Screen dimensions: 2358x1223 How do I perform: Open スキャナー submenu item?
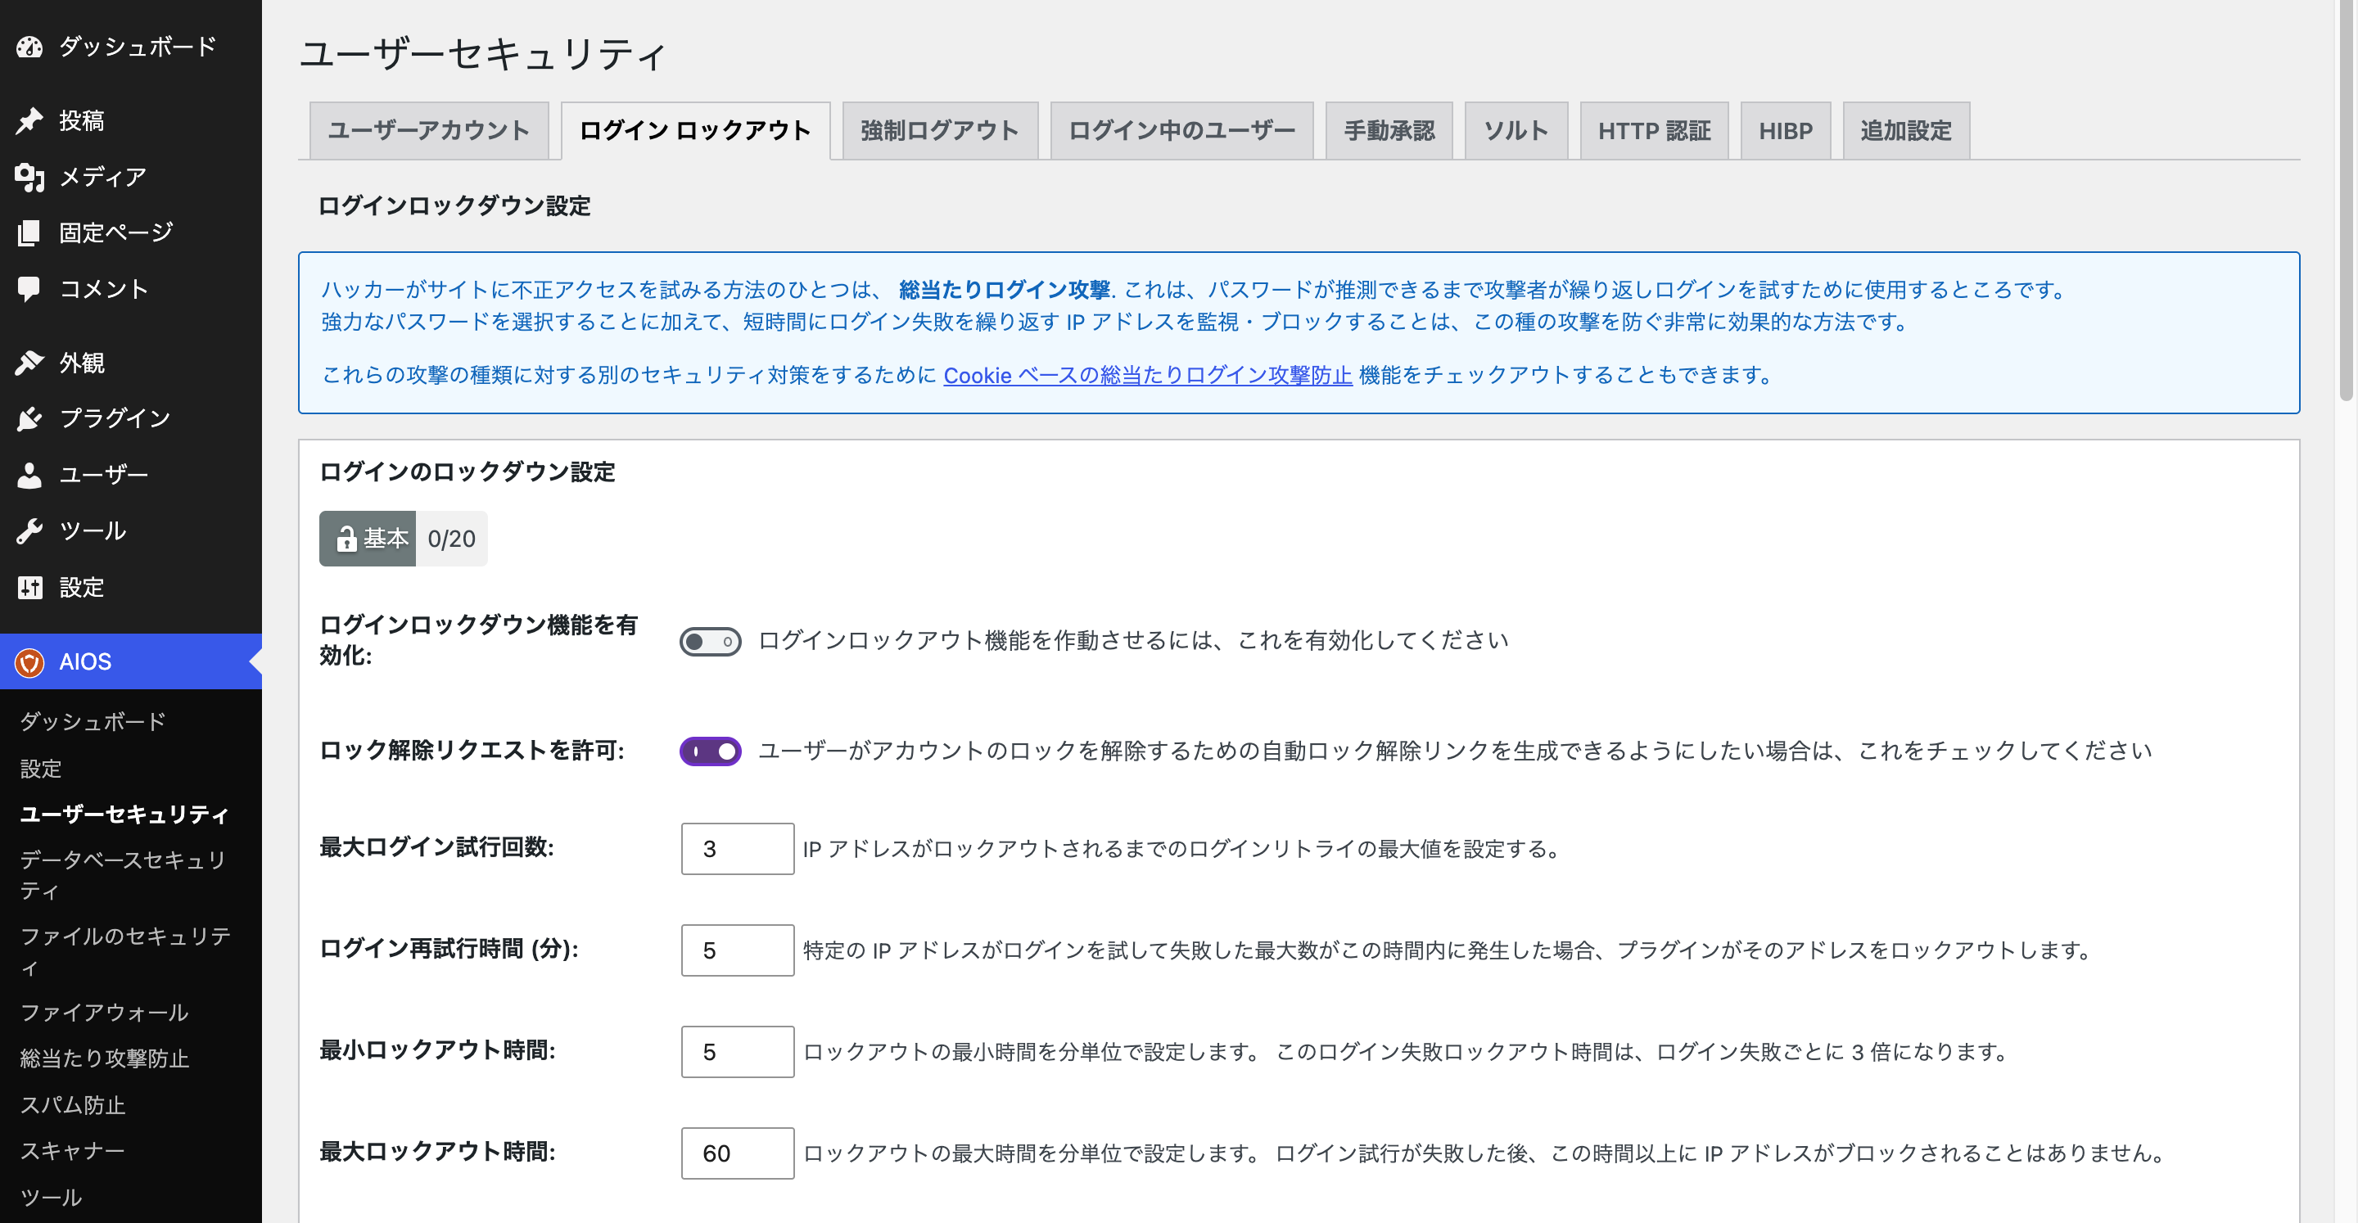pyautogui.click(x=72, y=1152)
